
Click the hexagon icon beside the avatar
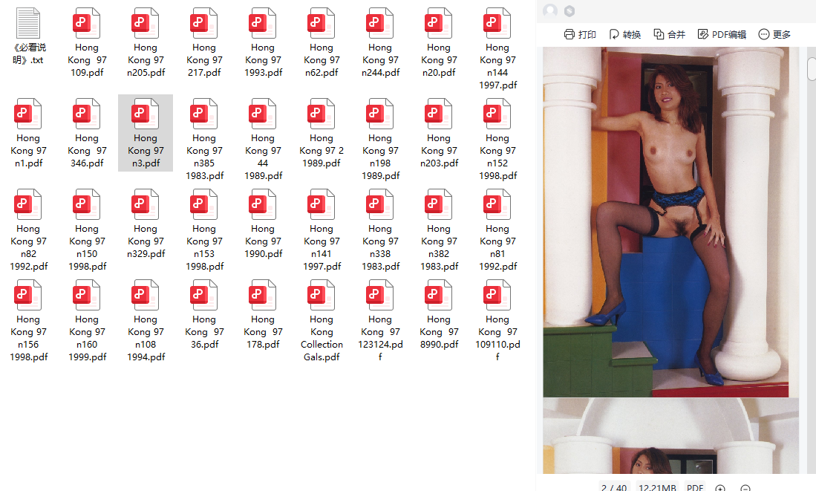click(x=569, y=11)
